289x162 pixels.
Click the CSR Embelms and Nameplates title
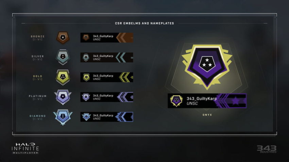pos(144,23)
